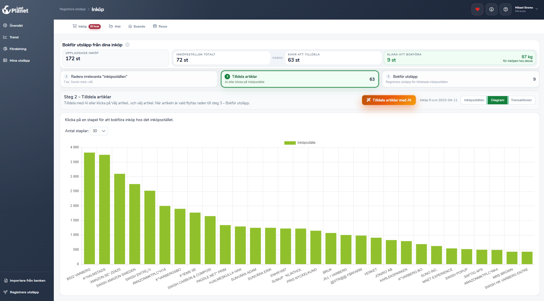Click the Kvar att tilldela 63 st card

pos(333,58)
